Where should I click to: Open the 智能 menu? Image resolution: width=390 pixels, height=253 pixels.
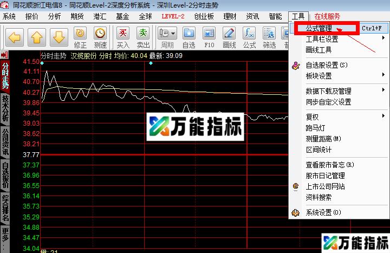click(x=275, y=17)
